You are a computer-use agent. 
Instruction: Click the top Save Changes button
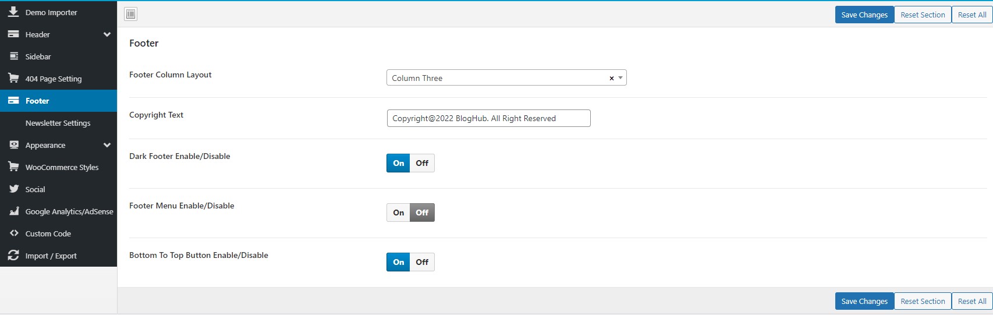[864, 15]
